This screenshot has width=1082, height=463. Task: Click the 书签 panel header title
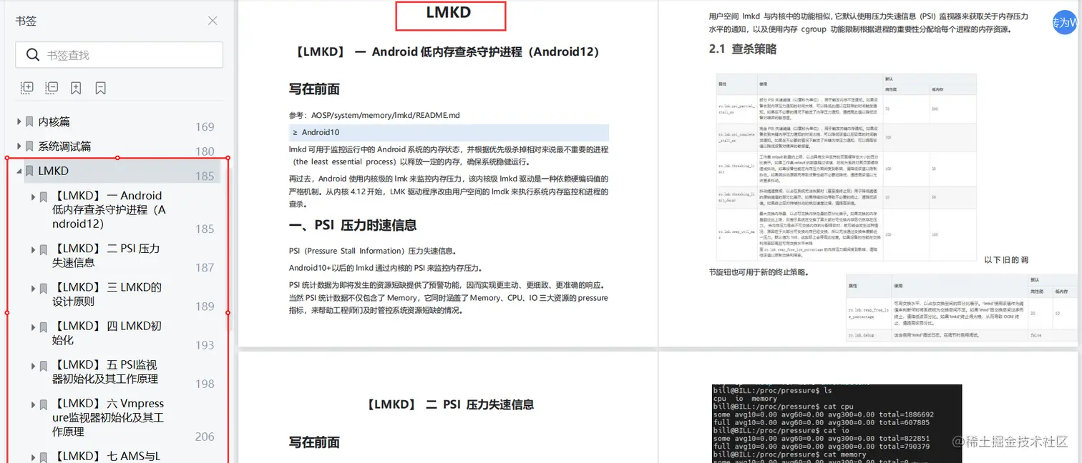point(26,21)
